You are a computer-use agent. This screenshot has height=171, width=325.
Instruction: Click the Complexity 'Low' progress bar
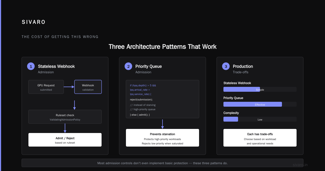(x=260, y=119)
